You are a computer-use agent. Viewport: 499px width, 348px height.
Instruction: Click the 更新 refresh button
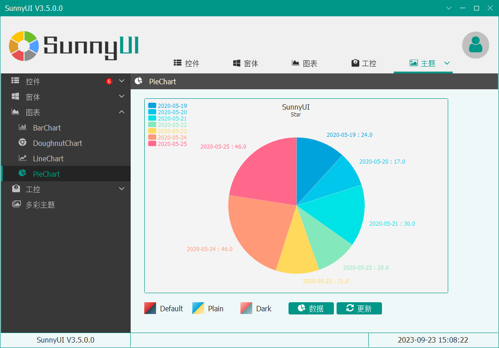click(x=359, y=308)
